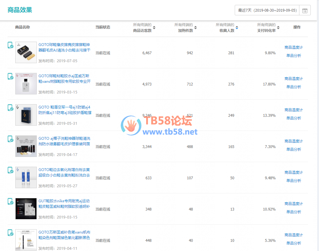Image resolution: width=319 pixels, height=251 pixels.
Task: Open 商品温度计 for GOTO万斯匡威补色笔 row
Action: point(294,235)
